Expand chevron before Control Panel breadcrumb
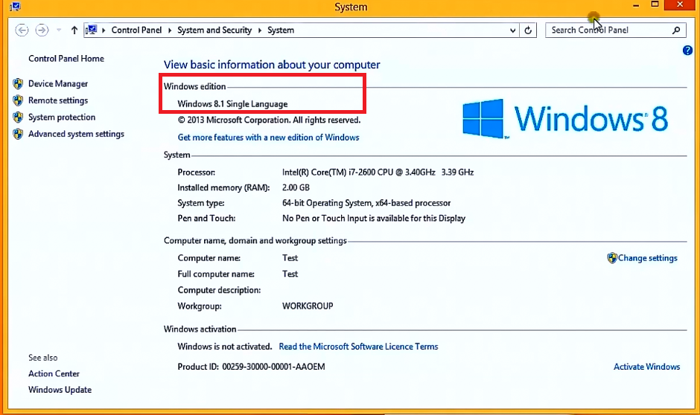Image resolution: width=700 pixels, height=415 pixels. coord(104,30)
